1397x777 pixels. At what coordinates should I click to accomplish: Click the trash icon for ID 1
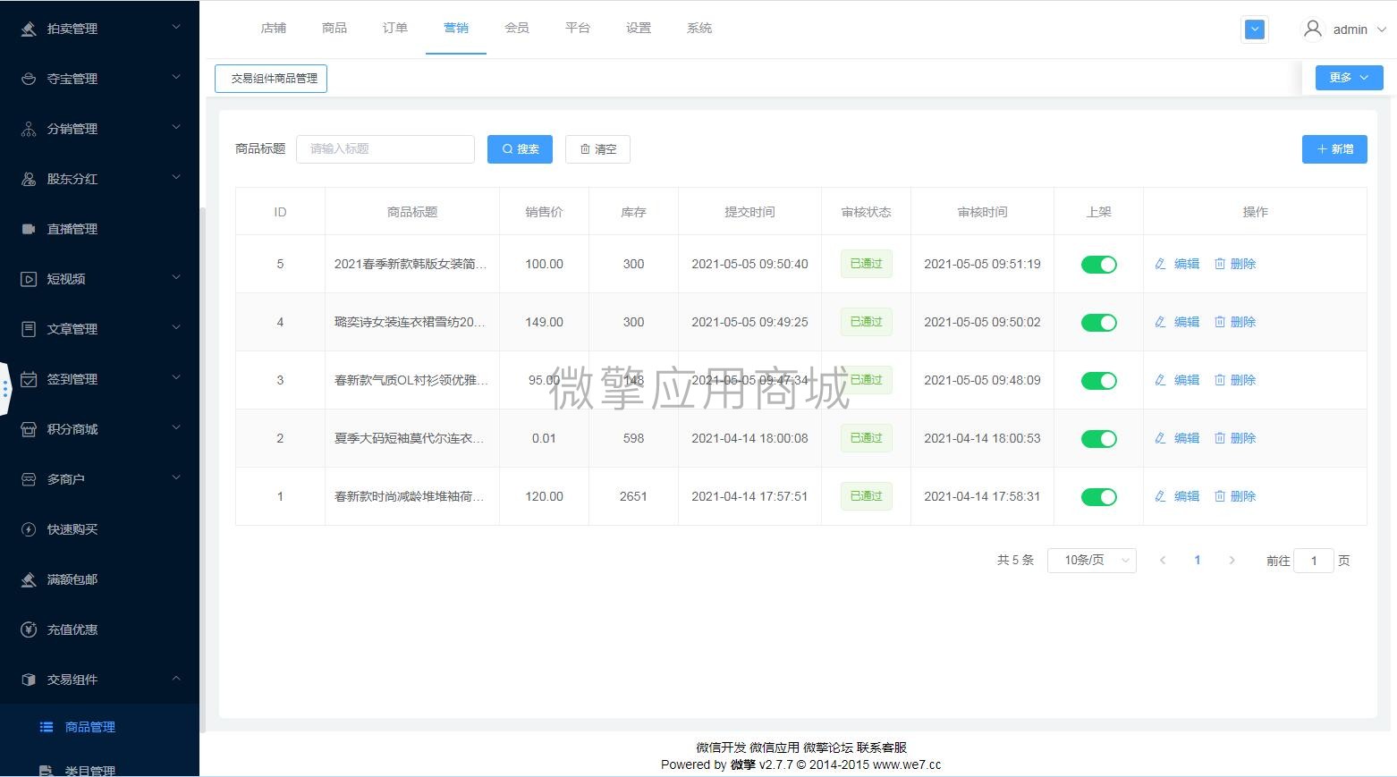point(1219,496)
